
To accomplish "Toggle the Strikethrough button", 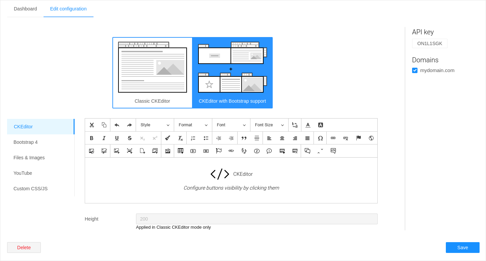I will 130,138.
